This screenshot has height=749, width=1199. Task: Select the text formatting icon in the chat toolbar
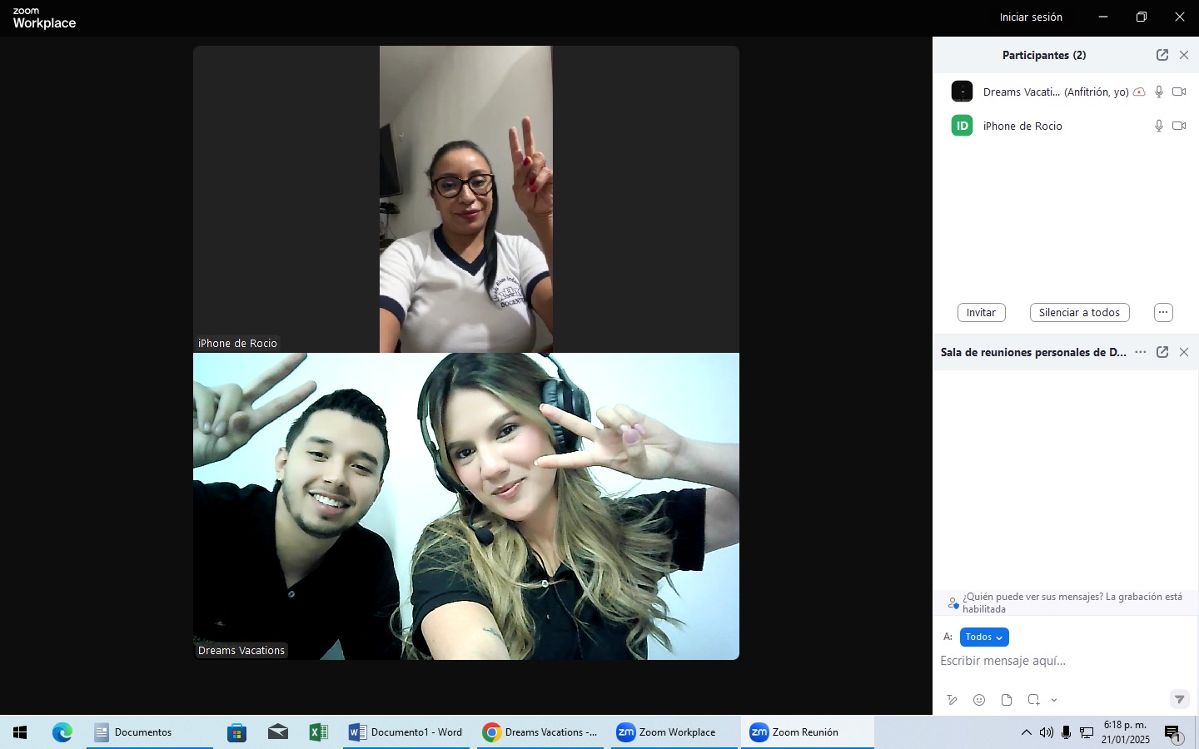(x=952, y=700)
